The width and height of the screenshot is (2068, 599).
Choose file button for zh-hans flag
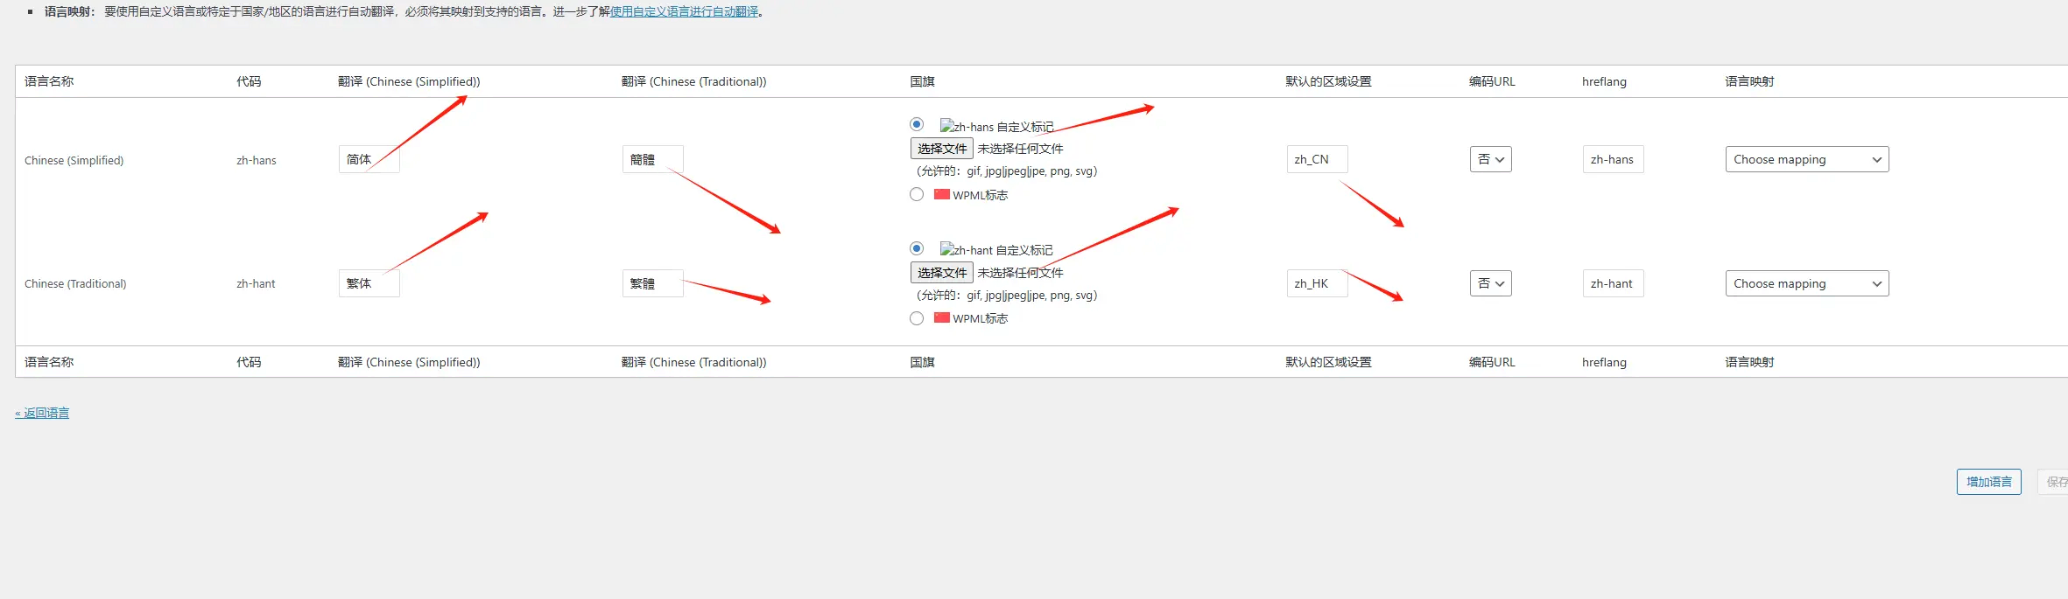click(942, 149)
